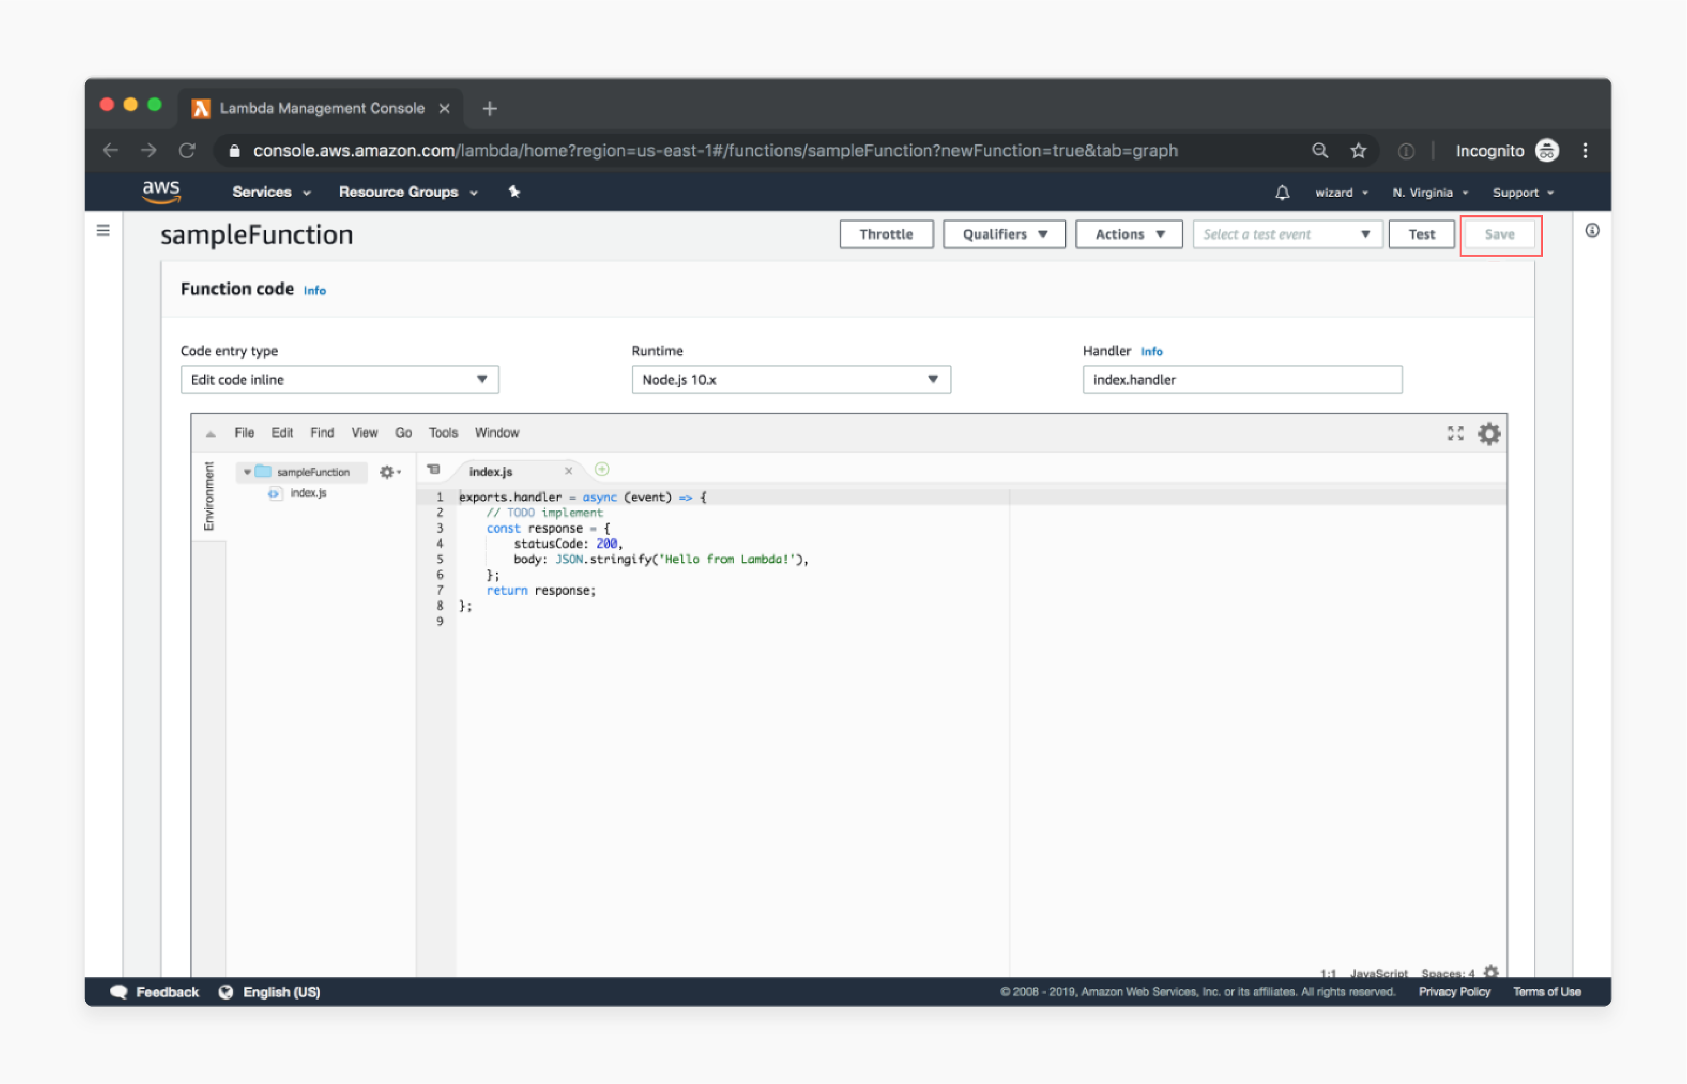Open the Code entry type dropdown
This screenshot has width=1687, height=1084.
(x=340, y=380)
